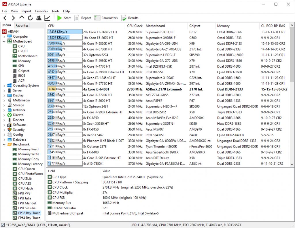Screen dimensions: 295x228
Task: Collapse the Motherboard tree node
Action: tap(4, 41)
